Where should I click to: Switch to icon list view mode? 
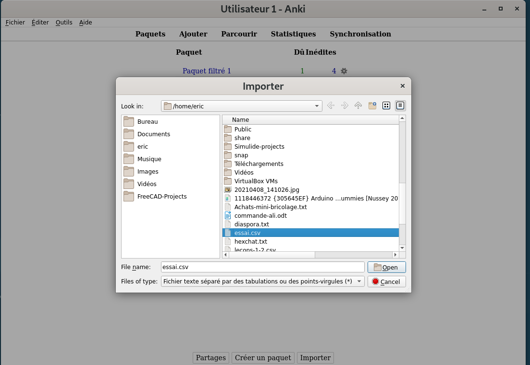point(386,106)
